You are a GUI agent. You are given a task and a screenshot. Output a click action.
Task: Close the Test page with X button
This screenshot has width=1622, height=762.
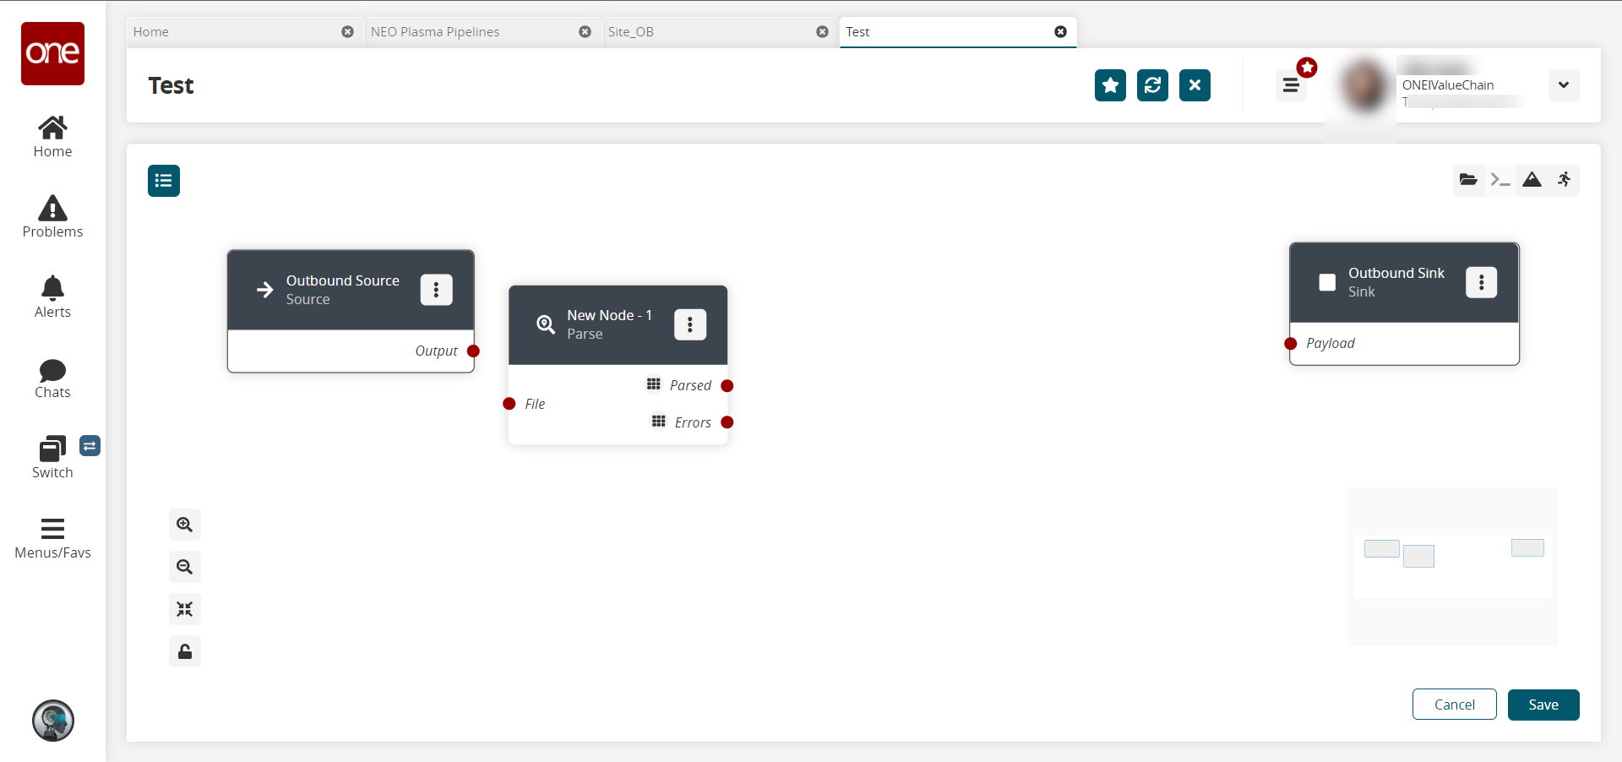pos(1195,85)
